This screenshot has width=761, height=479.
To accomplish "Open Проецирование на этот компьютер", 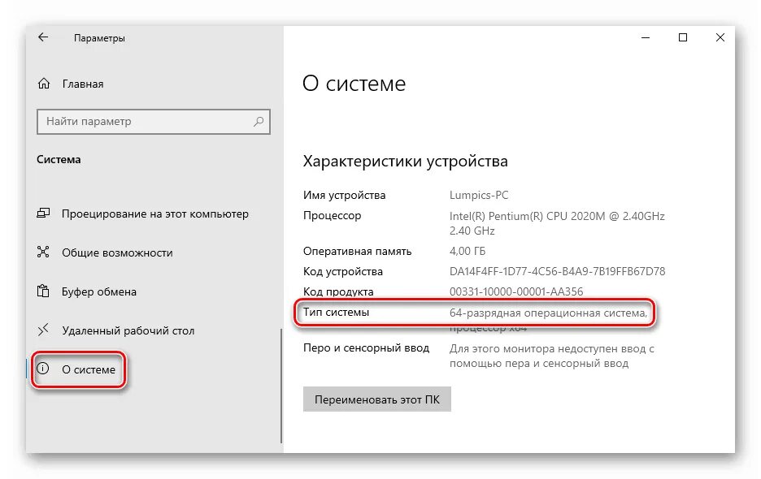I will (154, 214).
